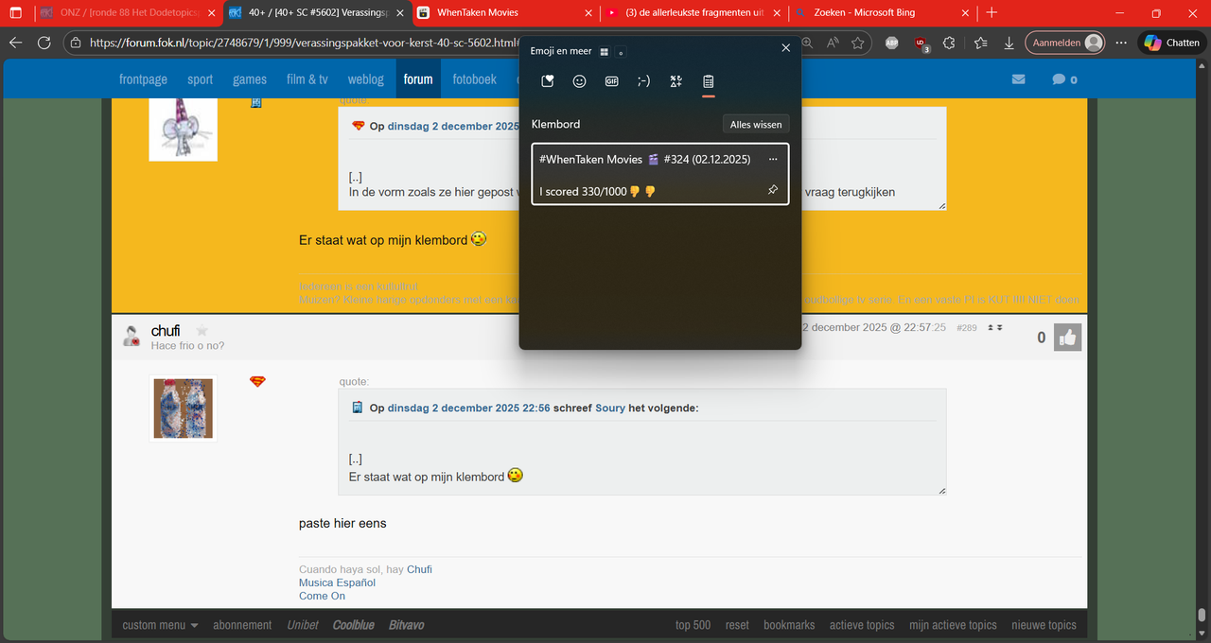Open quoted date dinsdag 2 december 2025 22:56
Image resolution: width=1211 pixels, height=643 pixels.
(469, 408)
